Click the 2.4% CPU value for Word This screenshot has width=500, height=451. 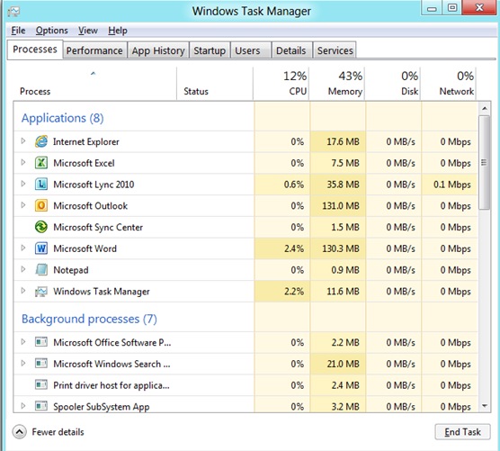click(x=294, y=248)
